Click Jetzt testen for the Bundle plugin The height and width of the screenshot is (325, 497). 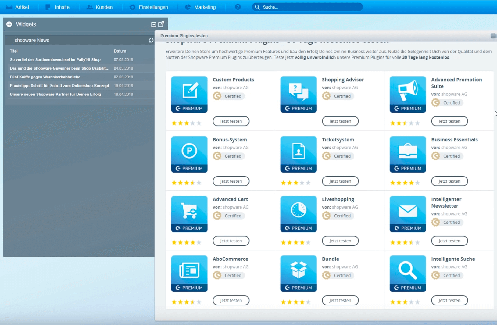[340, 300]
